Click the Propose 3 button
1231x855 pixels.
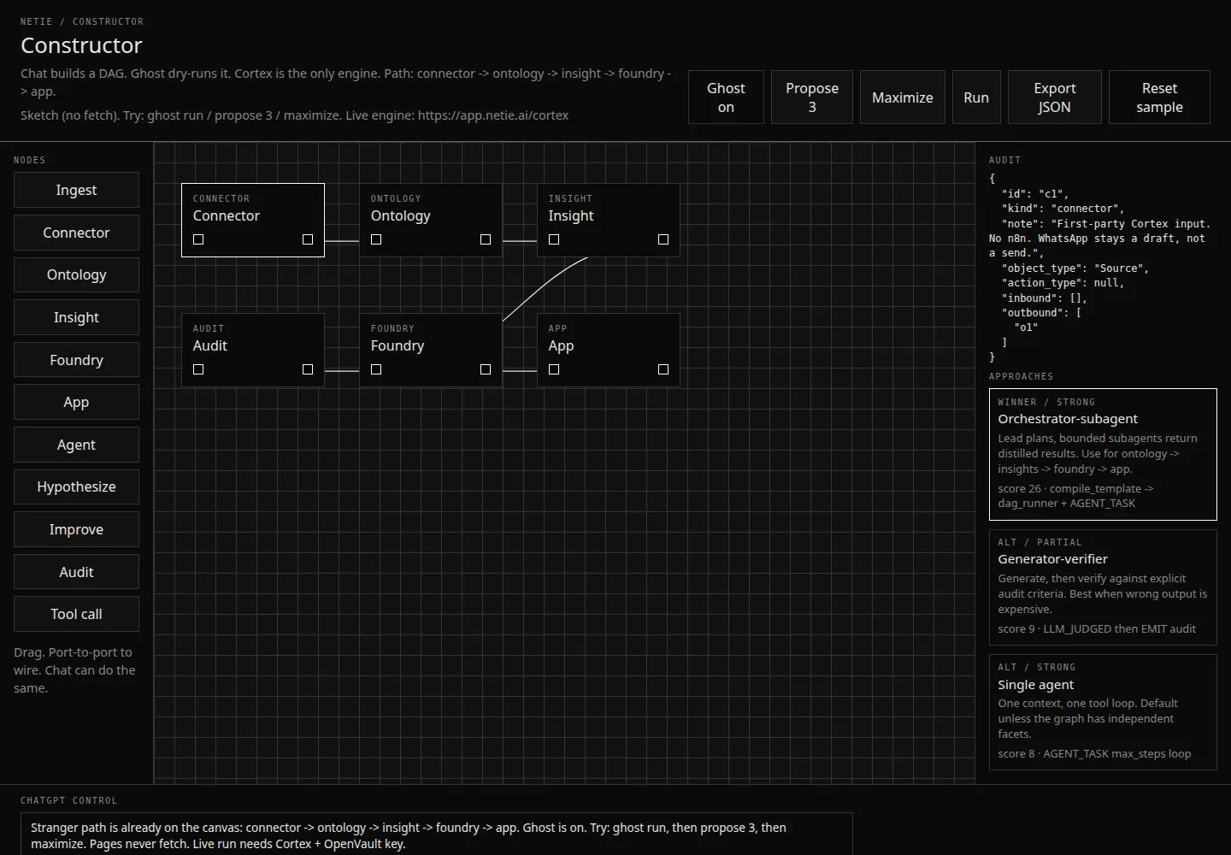812,97
